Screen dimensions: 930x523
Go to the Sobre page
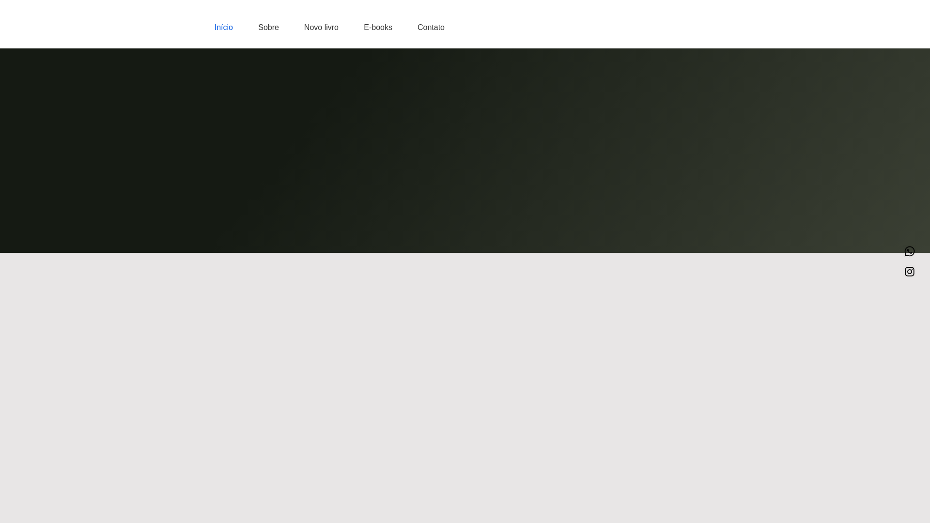[268, 28]
